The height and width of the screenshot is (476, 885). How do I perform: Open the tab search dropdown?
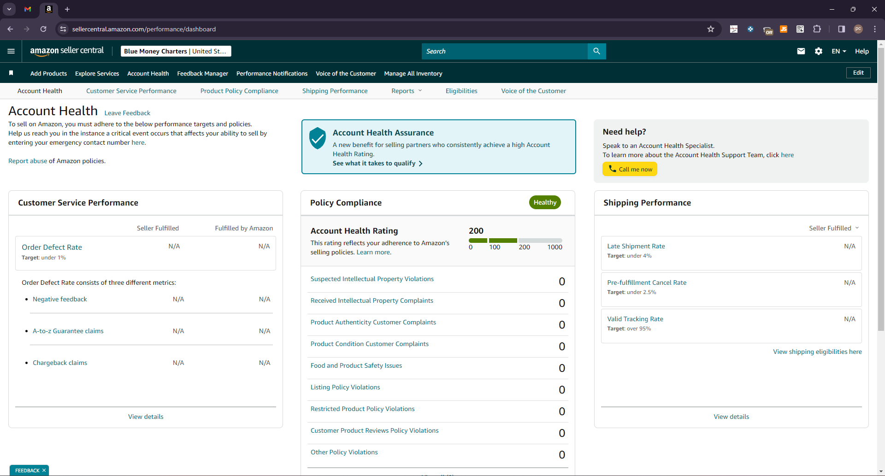tap(9, 9)
